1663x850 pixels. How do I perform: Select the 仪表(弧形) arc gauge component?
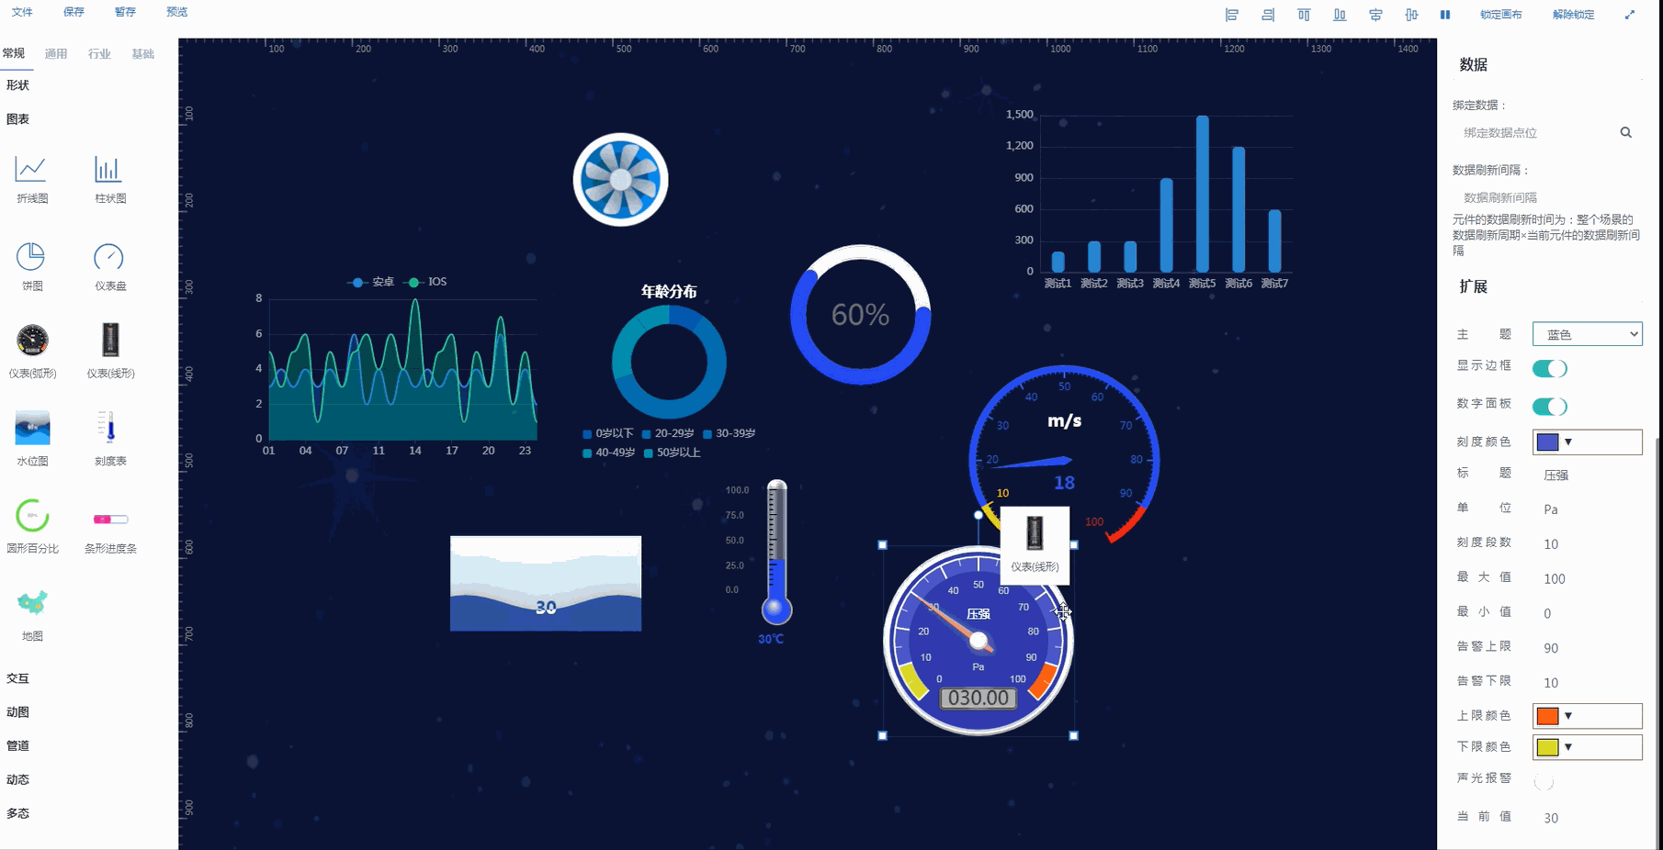click(x=32, y=351)
